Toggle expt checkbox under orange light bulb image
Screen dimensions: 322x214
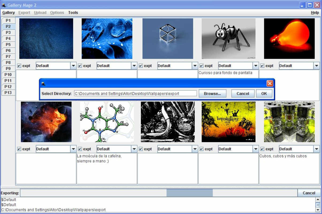click(262, 66)
